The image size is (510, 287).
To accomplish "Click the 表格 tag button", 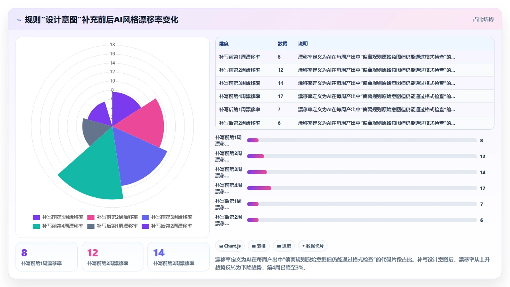I will (259, 246).
